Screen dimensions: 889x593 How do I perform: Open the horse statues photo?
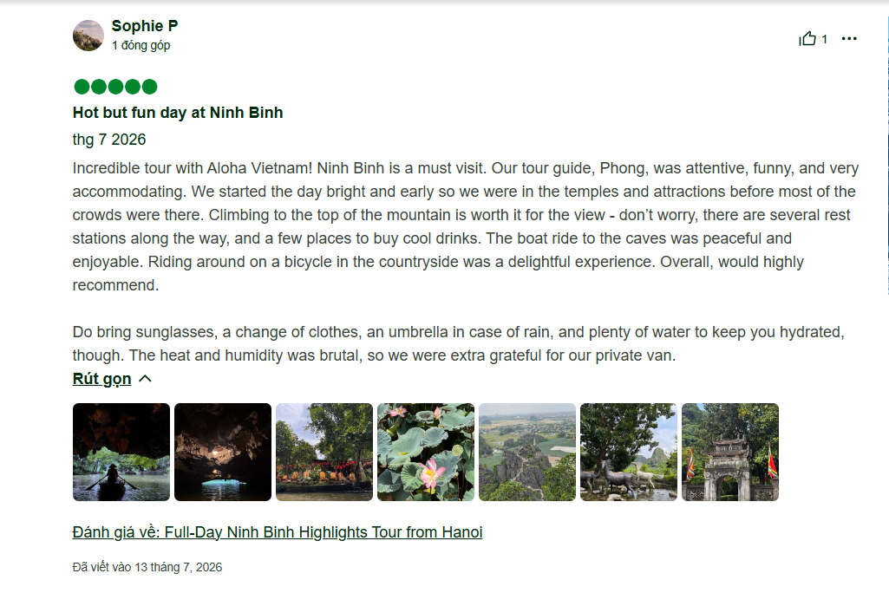(629, 452)
